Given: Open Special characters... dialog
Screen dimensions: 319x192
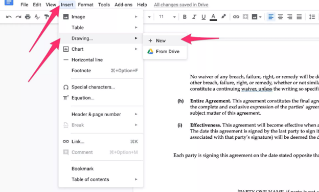Looking at the screenshot, I should coord(101,87).
